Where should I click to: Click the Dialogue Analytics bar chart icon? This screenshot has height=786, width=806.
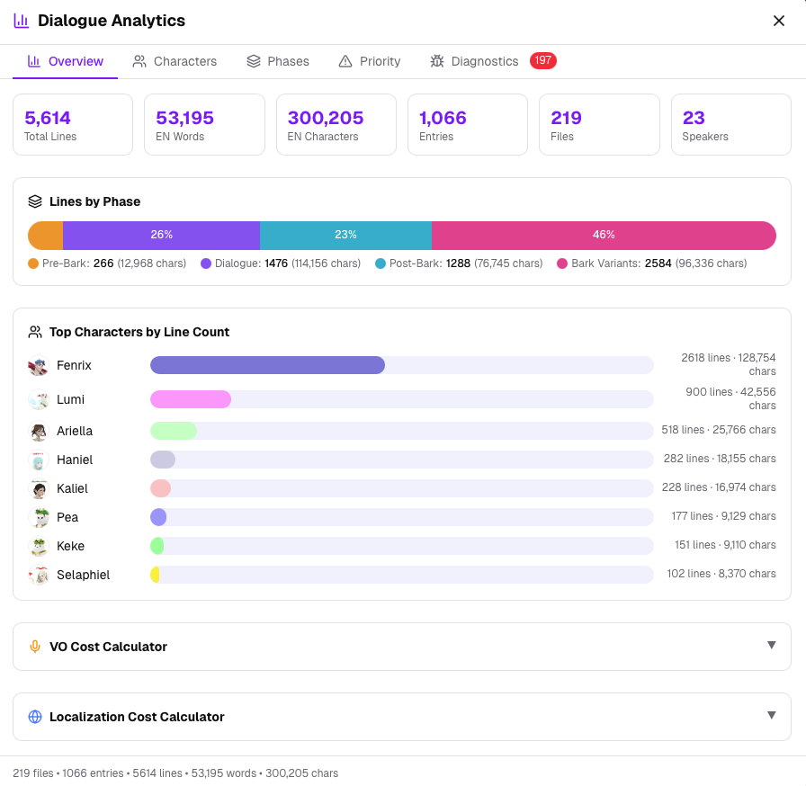[20, 20]
